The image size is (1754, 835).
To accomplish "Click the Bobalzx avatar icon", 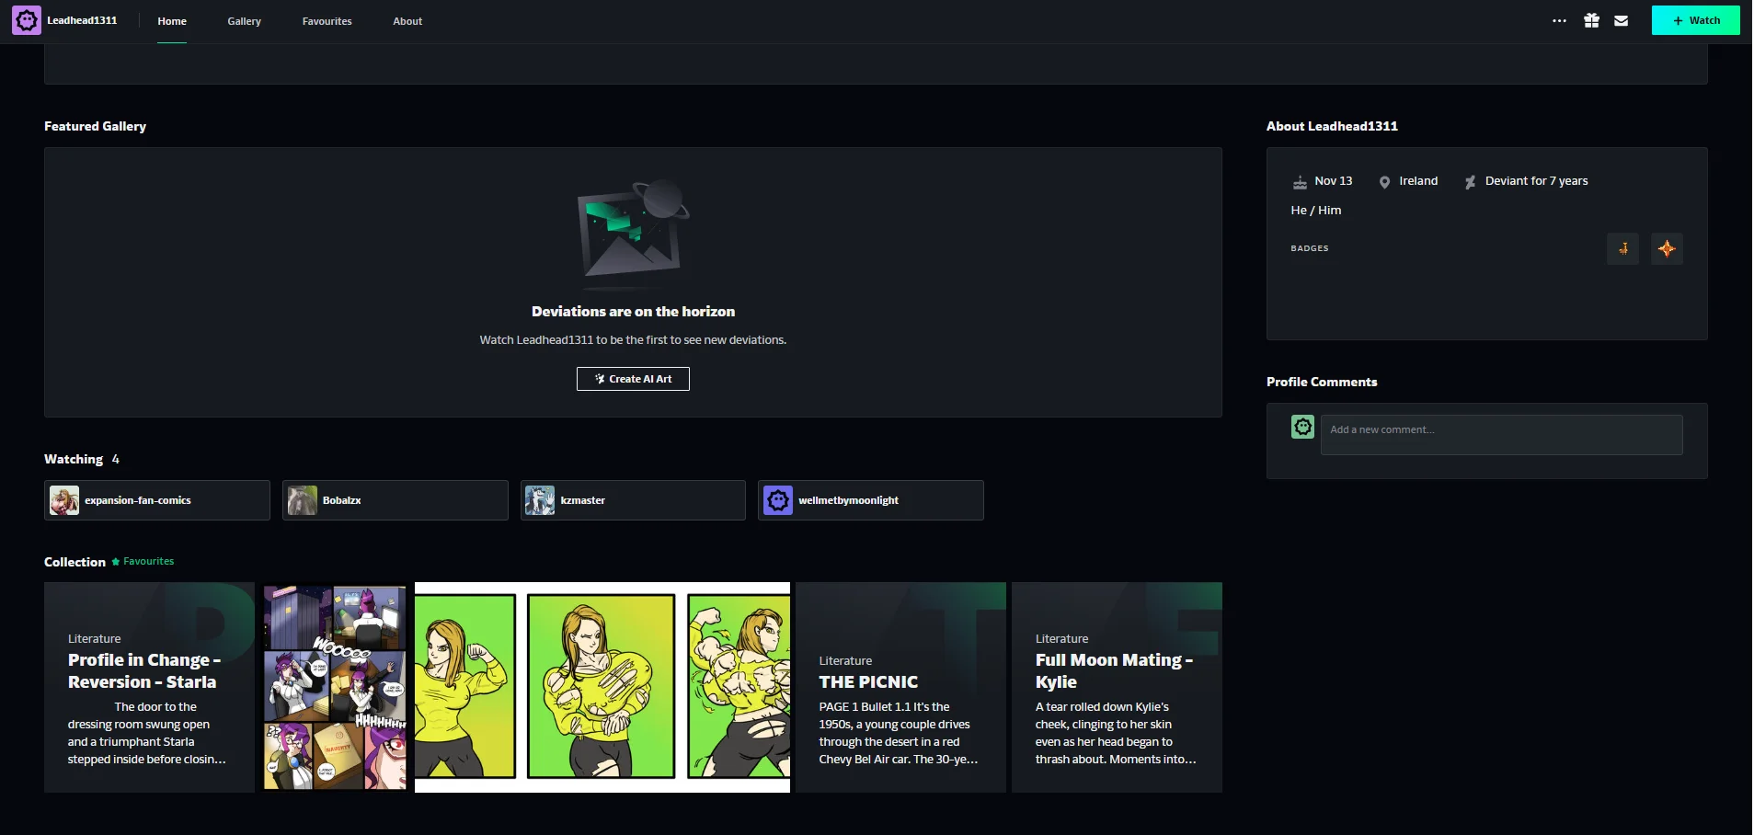I will pyautogui.click(x=303, y=500).
